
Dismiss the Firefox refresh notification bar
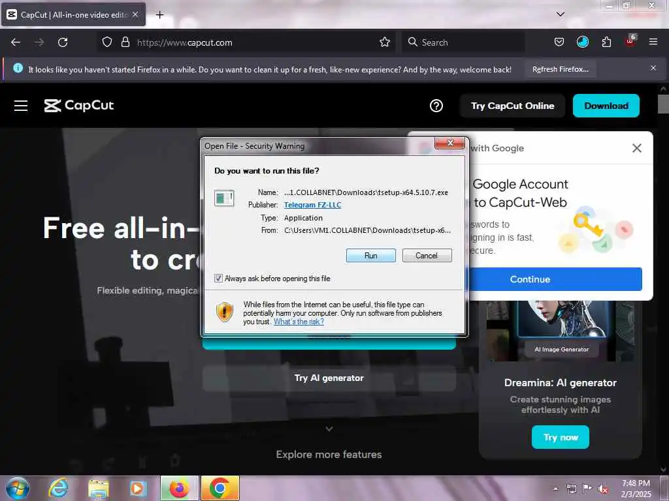pyautogui.click(x=653, y=68)
